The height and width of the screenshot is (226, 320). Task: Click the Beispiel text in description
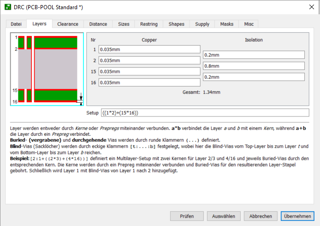pyautogui.click(x=19, y=158)
